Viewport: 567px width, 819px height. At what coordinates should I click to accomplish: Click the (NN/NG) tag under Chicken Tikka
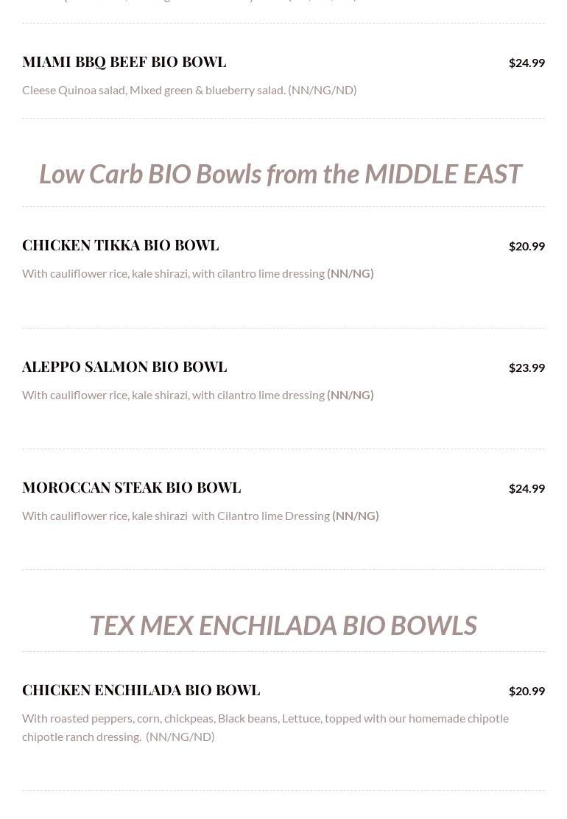click(x=351, y=273)
